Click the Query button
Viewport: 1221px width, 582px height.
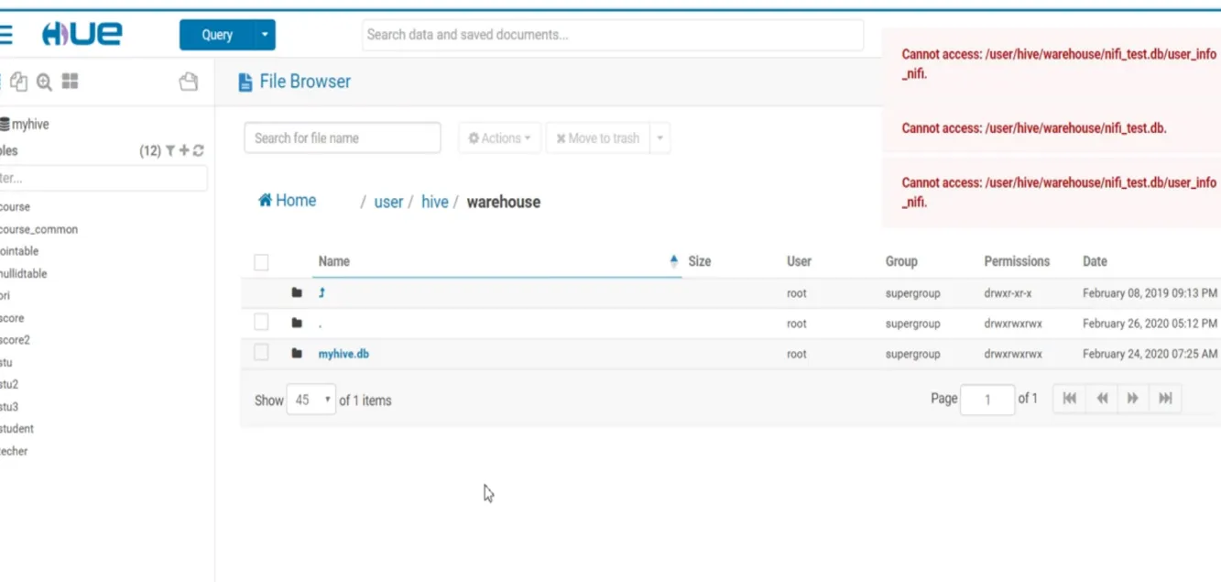click(x=217, y=35)
